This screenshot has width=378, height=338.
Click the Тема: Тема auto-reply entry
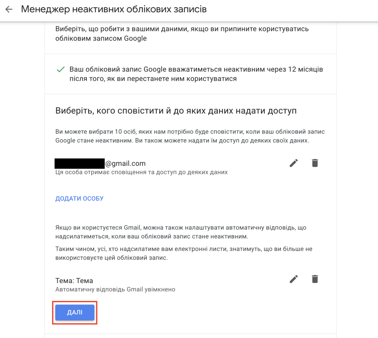tap(74, 281)
